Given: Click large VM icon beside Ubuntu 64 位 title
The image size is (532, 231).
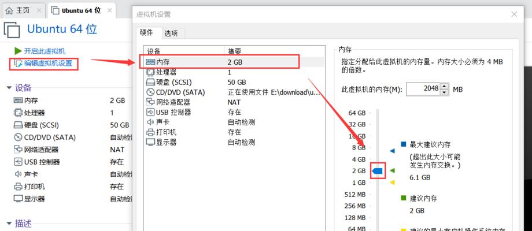Looking at the screenshot, I should (x=12, y=30).
